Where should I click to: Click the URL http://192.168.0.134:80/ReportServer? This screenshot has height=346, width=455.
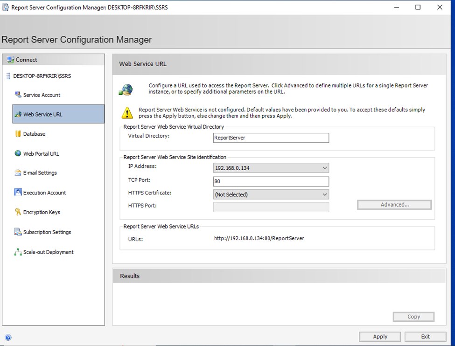click(x=259, y=238)
